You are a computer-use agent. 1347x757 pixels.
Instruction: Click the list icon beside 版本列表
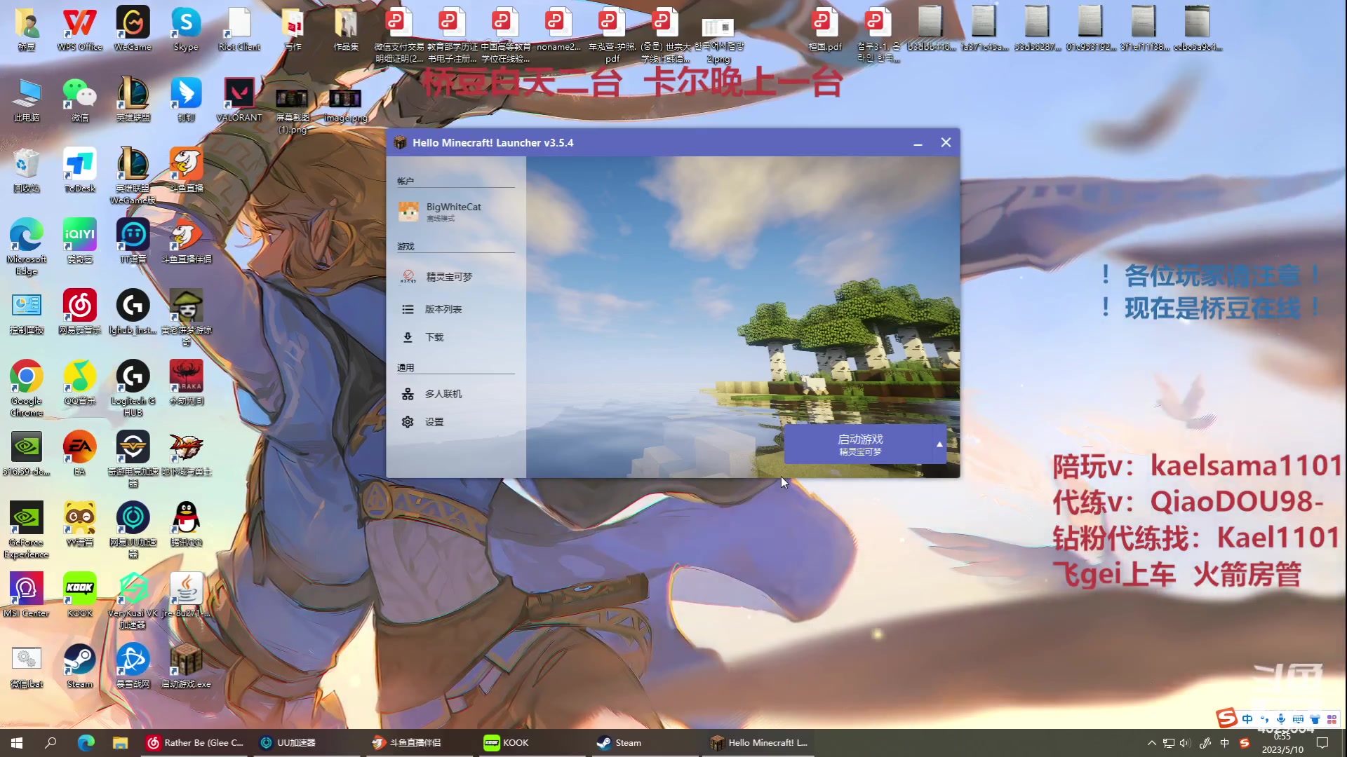click(408, 309)
